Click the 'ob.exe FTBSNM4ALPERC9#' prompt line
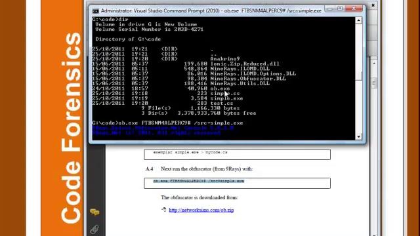Viewport: 420px width, 236px height. tap(167, 123)
